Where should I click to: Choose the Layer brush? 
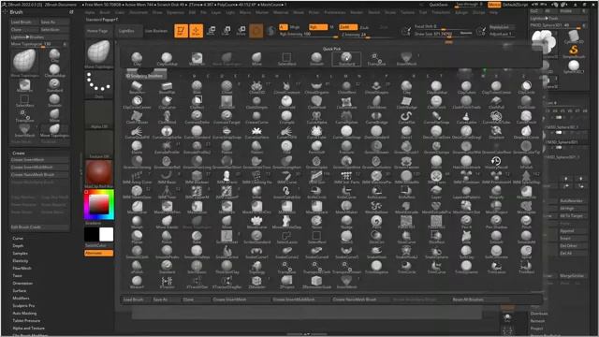[x=436, y=192]
